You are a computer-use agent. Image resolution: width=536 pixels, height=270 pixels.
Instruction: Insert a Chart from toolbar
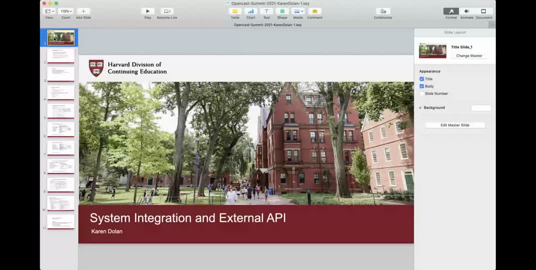[x=250, y=11]
